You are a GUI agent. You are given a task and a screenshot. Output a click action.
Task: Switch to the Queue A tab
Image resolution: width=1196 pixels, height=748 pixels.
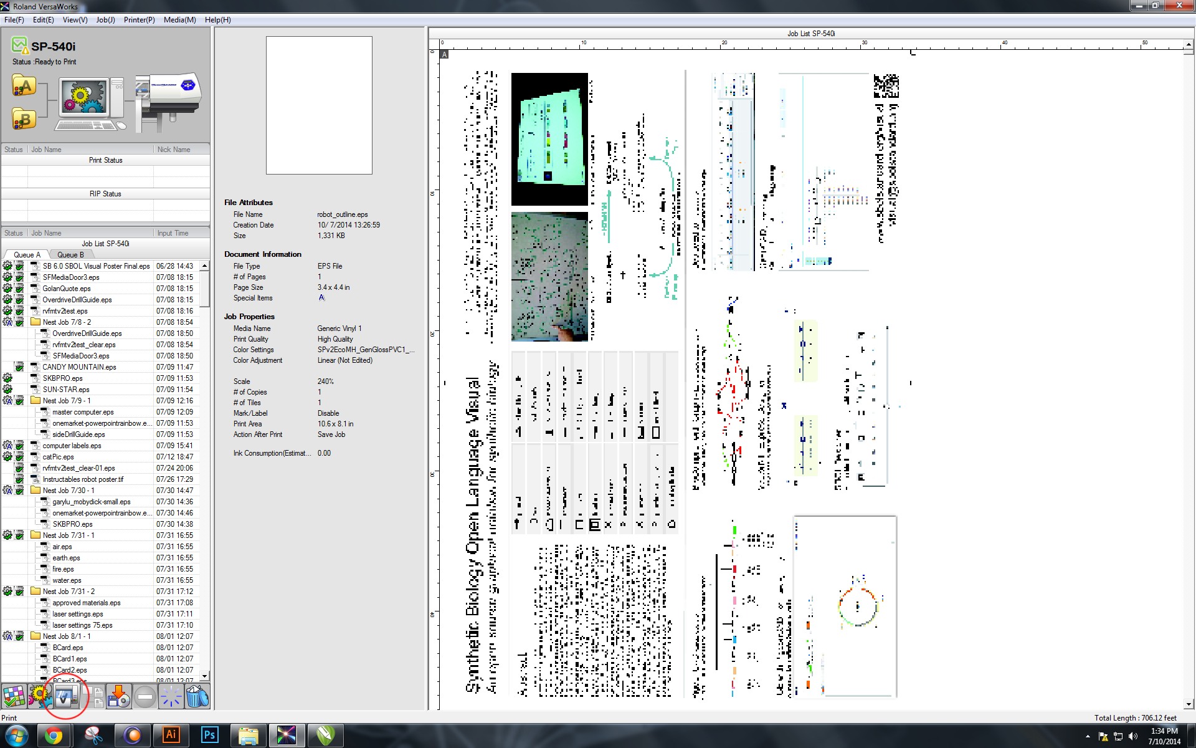pos(27,255)
